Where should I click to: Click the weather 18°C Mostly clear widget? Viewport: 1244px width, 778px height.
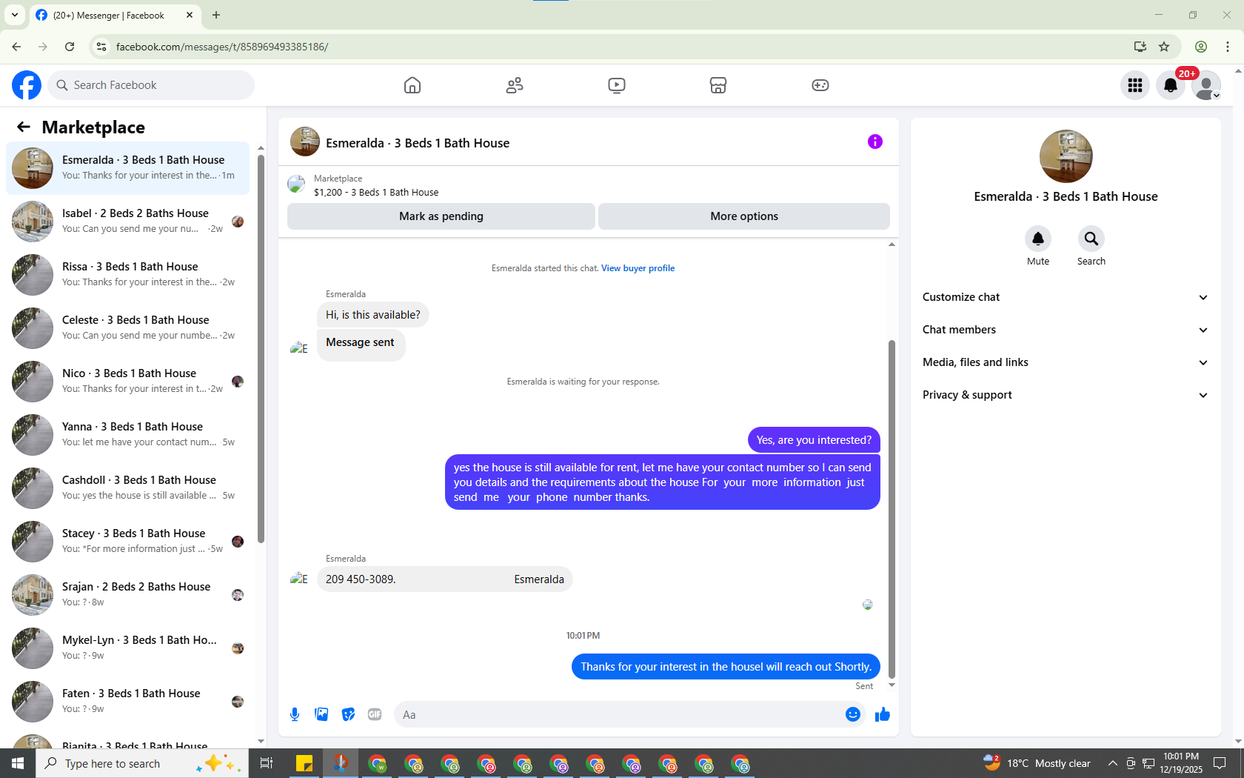click(1037, 763)
